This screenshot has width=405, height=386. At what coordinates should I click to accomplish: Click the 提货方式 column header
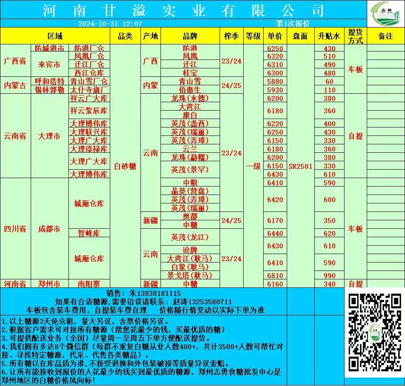point(355,36)
